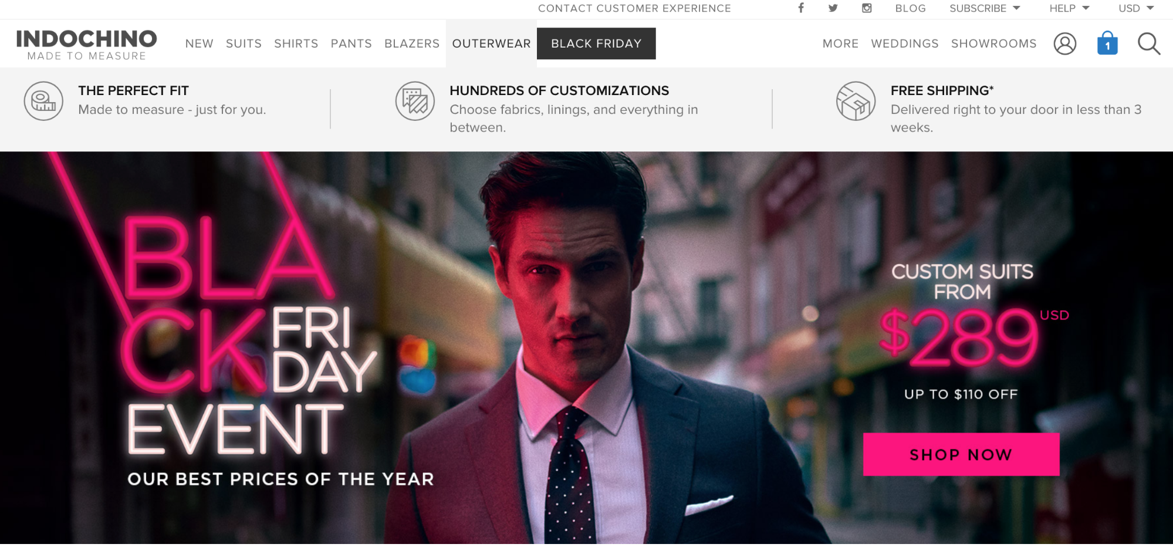Click the shipping box icon
The height and width of the screenshot is (554, 1173).
[x=856, y=101]
